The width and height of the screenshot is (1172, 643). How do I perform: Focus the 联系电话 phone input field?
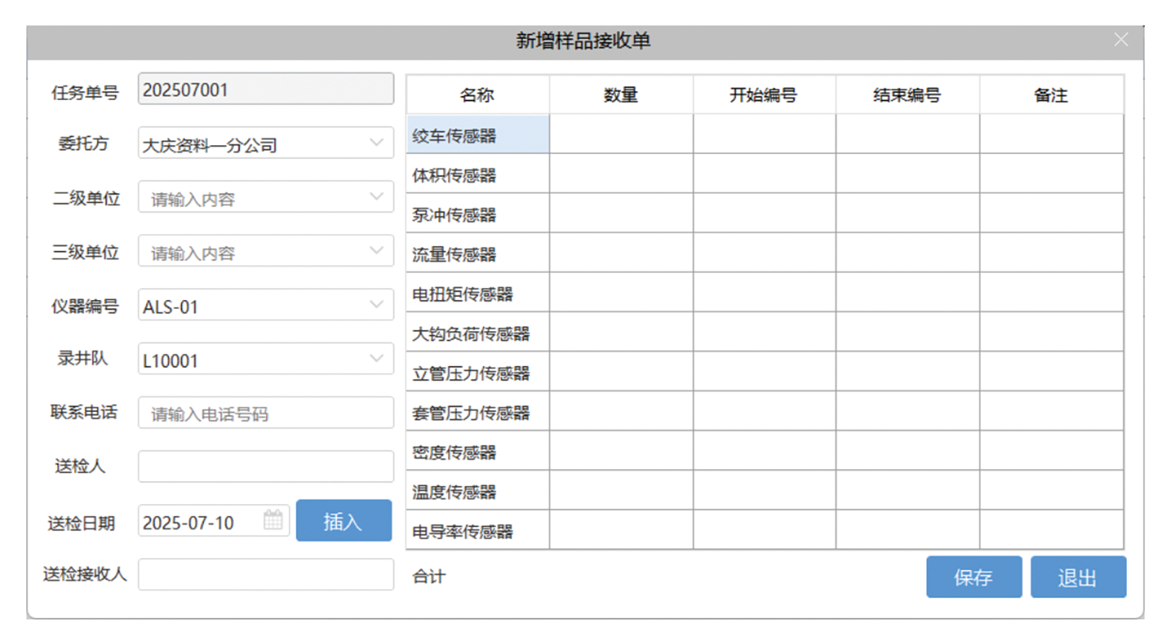coord(265,413)
